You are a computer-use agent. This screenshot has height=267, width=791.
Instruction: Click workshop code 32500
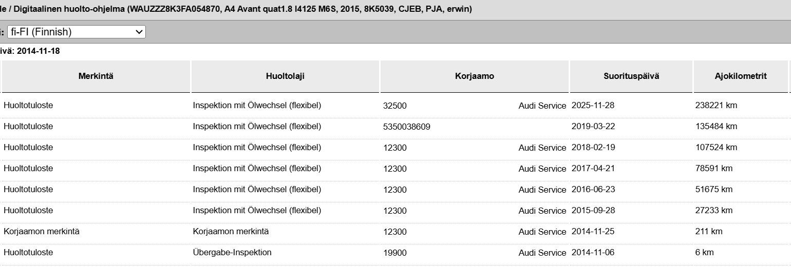[395, 106]
